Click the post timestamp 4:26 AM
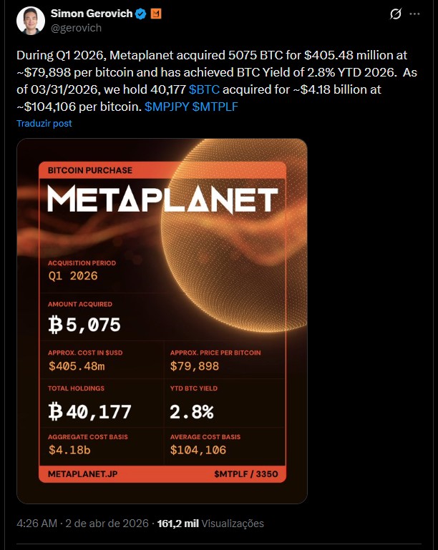The image size is (438, 550). [36, 524]
